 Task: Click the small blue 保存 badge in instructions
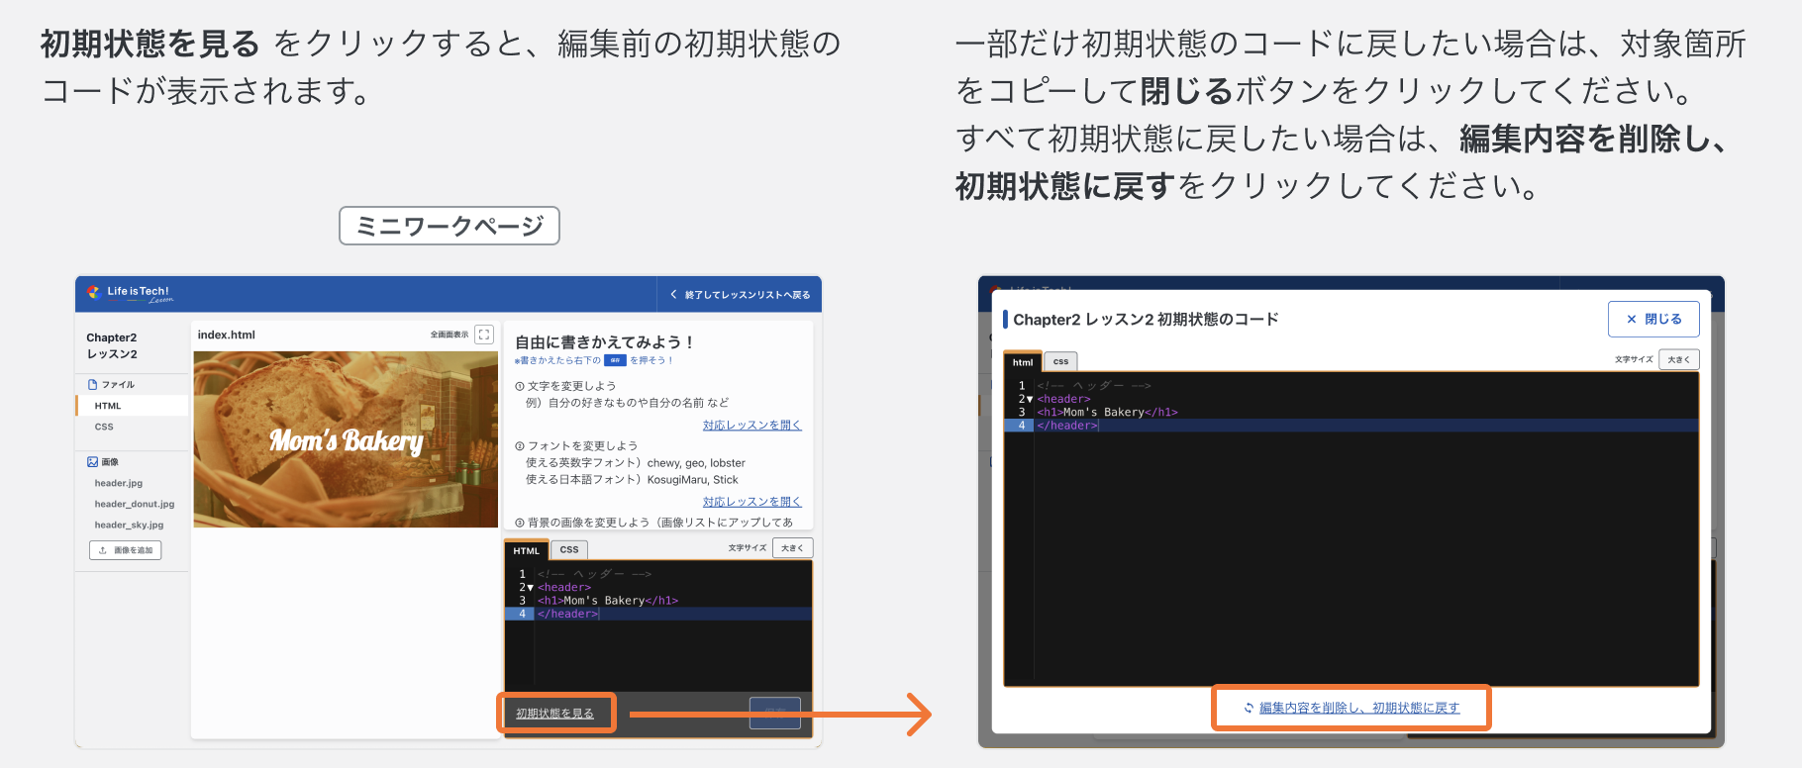(x=615, y=360)
